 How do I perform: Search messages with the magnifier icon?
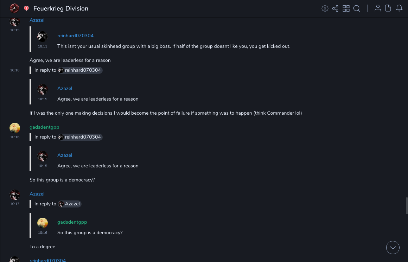click(357, 8)
